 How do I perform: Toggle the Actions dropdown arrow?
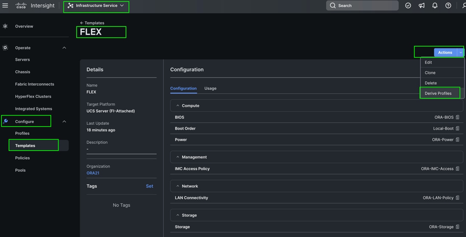(460, 52)
